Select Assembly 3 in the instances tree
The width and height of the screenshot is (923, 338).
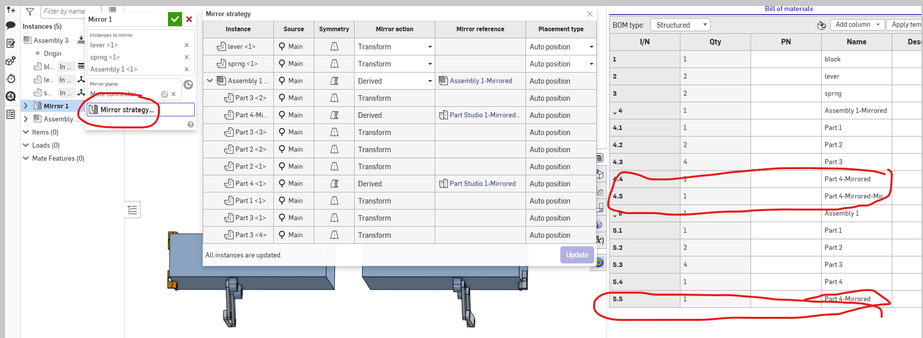pos(51,40)
